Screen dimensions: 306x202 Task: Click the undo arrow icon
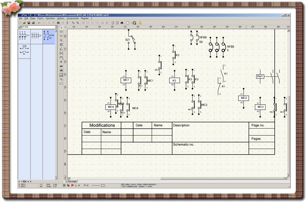point(39,23)
